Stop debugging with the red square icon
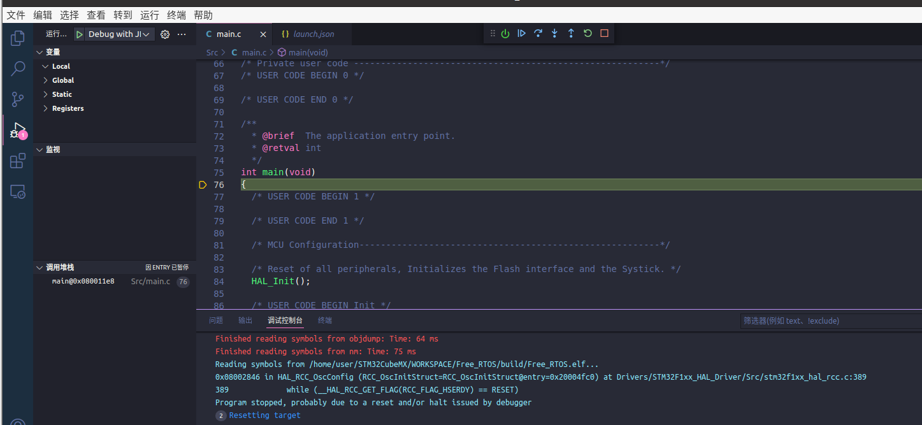This screenshot has width=922, height=425. coord(603,33)
